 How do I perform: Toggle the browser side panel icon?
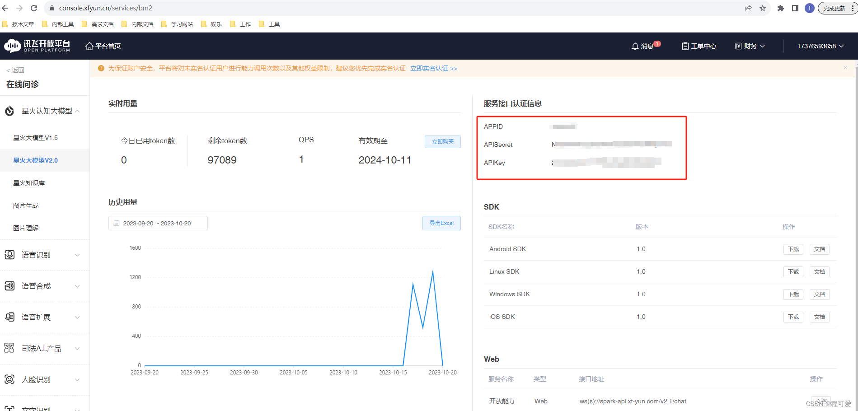(x=795, y=8)
